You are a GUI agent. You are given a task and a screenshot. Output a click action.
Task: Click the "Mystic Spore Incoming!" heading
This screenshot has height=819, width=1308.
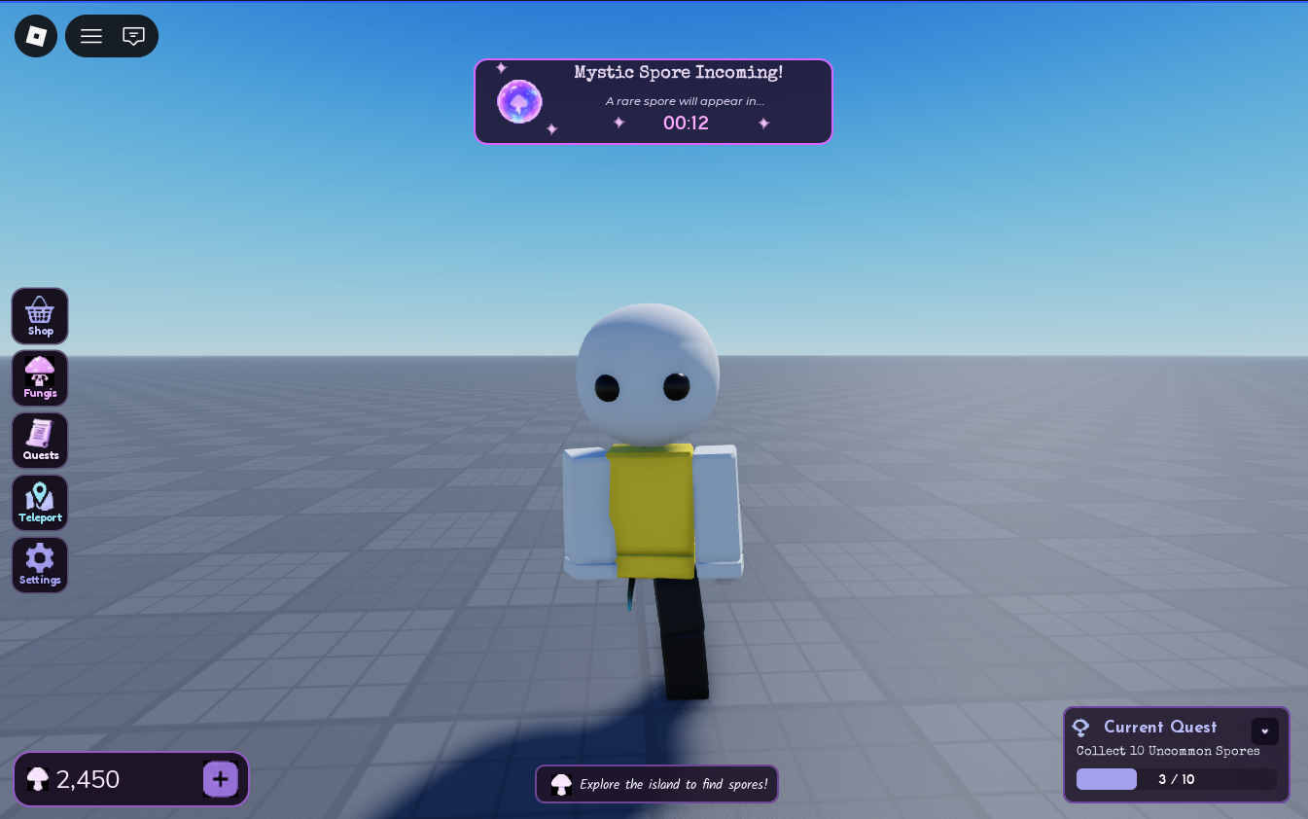[x=679, y=73]
